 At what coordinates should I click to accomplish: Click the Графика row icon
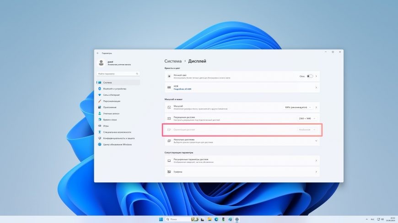(169, 171)
